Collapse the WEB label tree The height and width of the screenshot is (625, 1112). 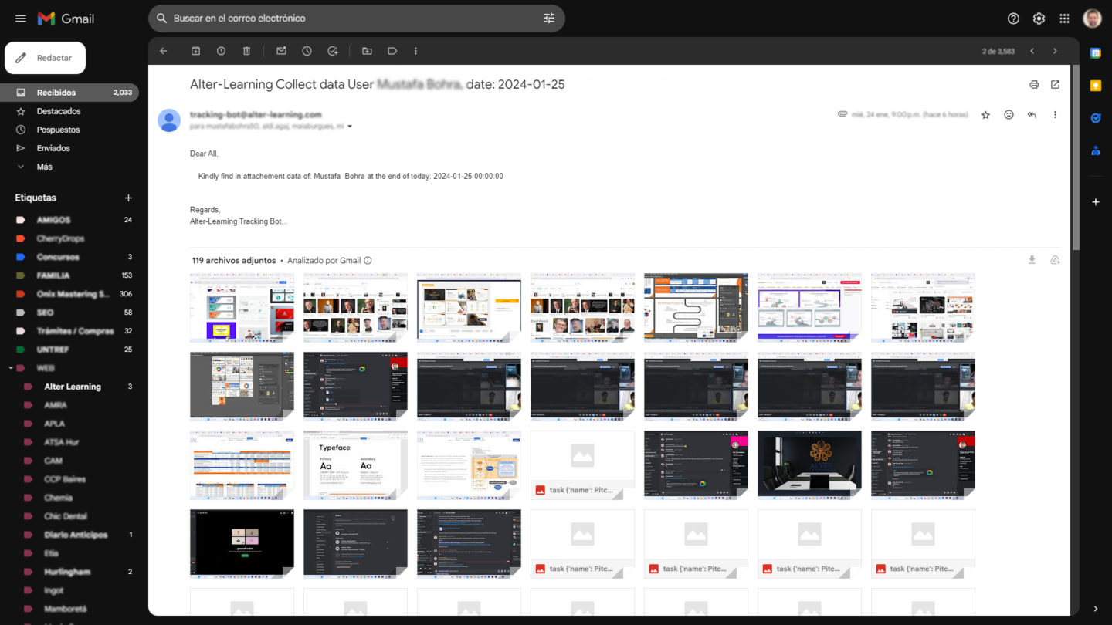[11, 368]
